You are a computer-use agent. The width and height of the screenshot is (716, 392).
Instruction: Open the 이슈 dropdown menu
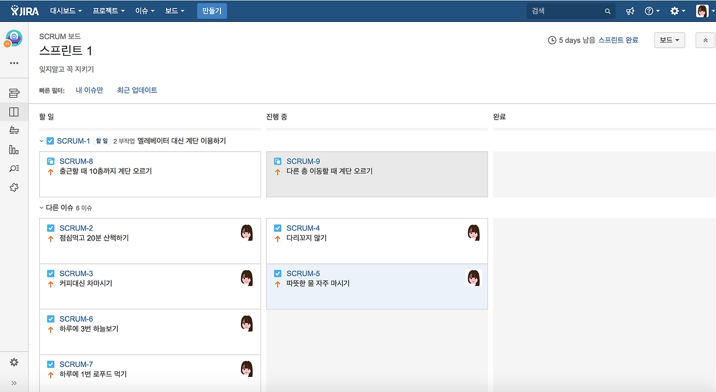tap(145, 11)
